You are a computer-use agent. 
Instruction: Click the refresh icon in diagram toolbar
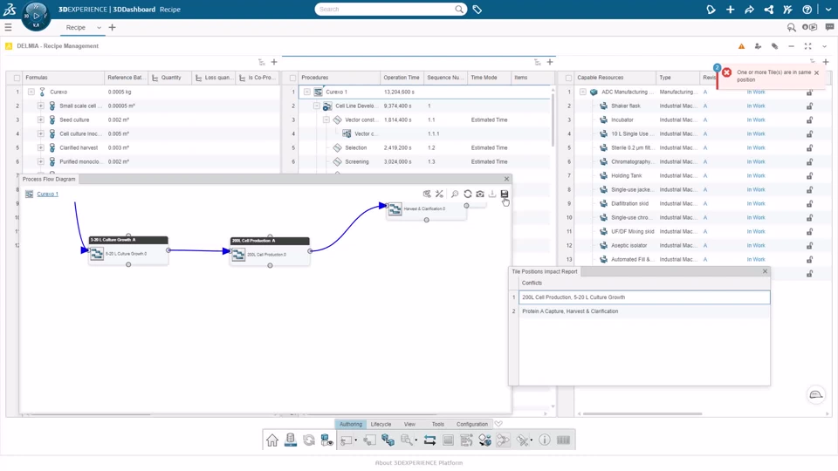coord(468,194)
